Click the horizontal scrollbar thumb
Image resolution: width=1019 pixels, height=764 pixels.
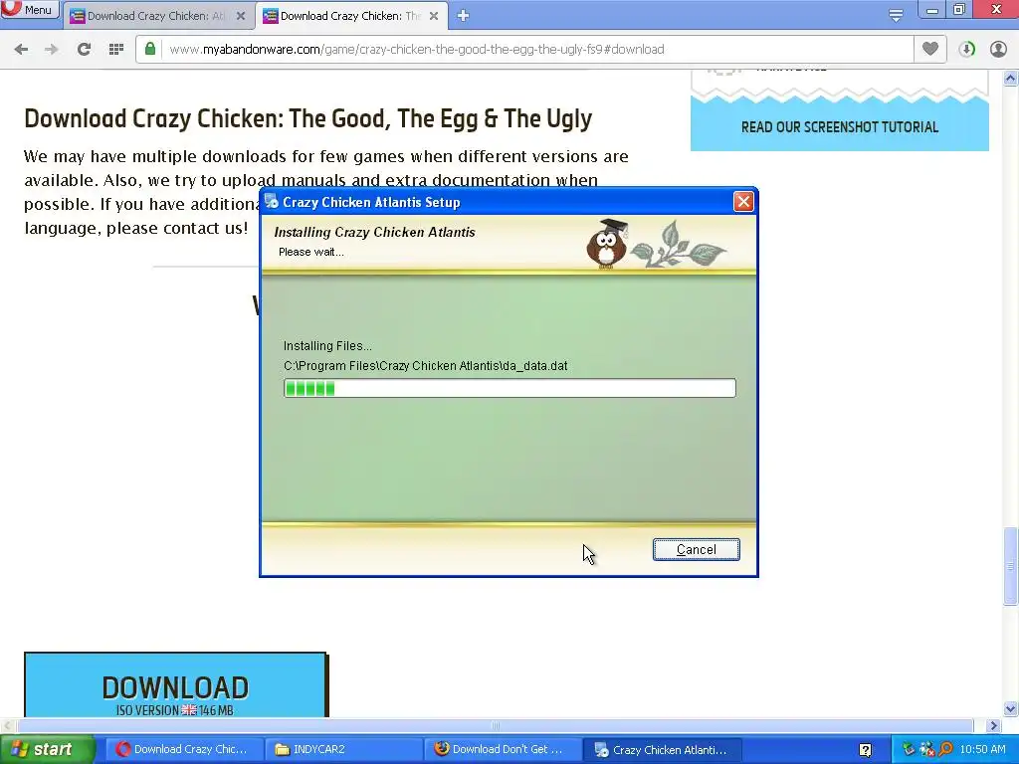[x=496, y=725]
